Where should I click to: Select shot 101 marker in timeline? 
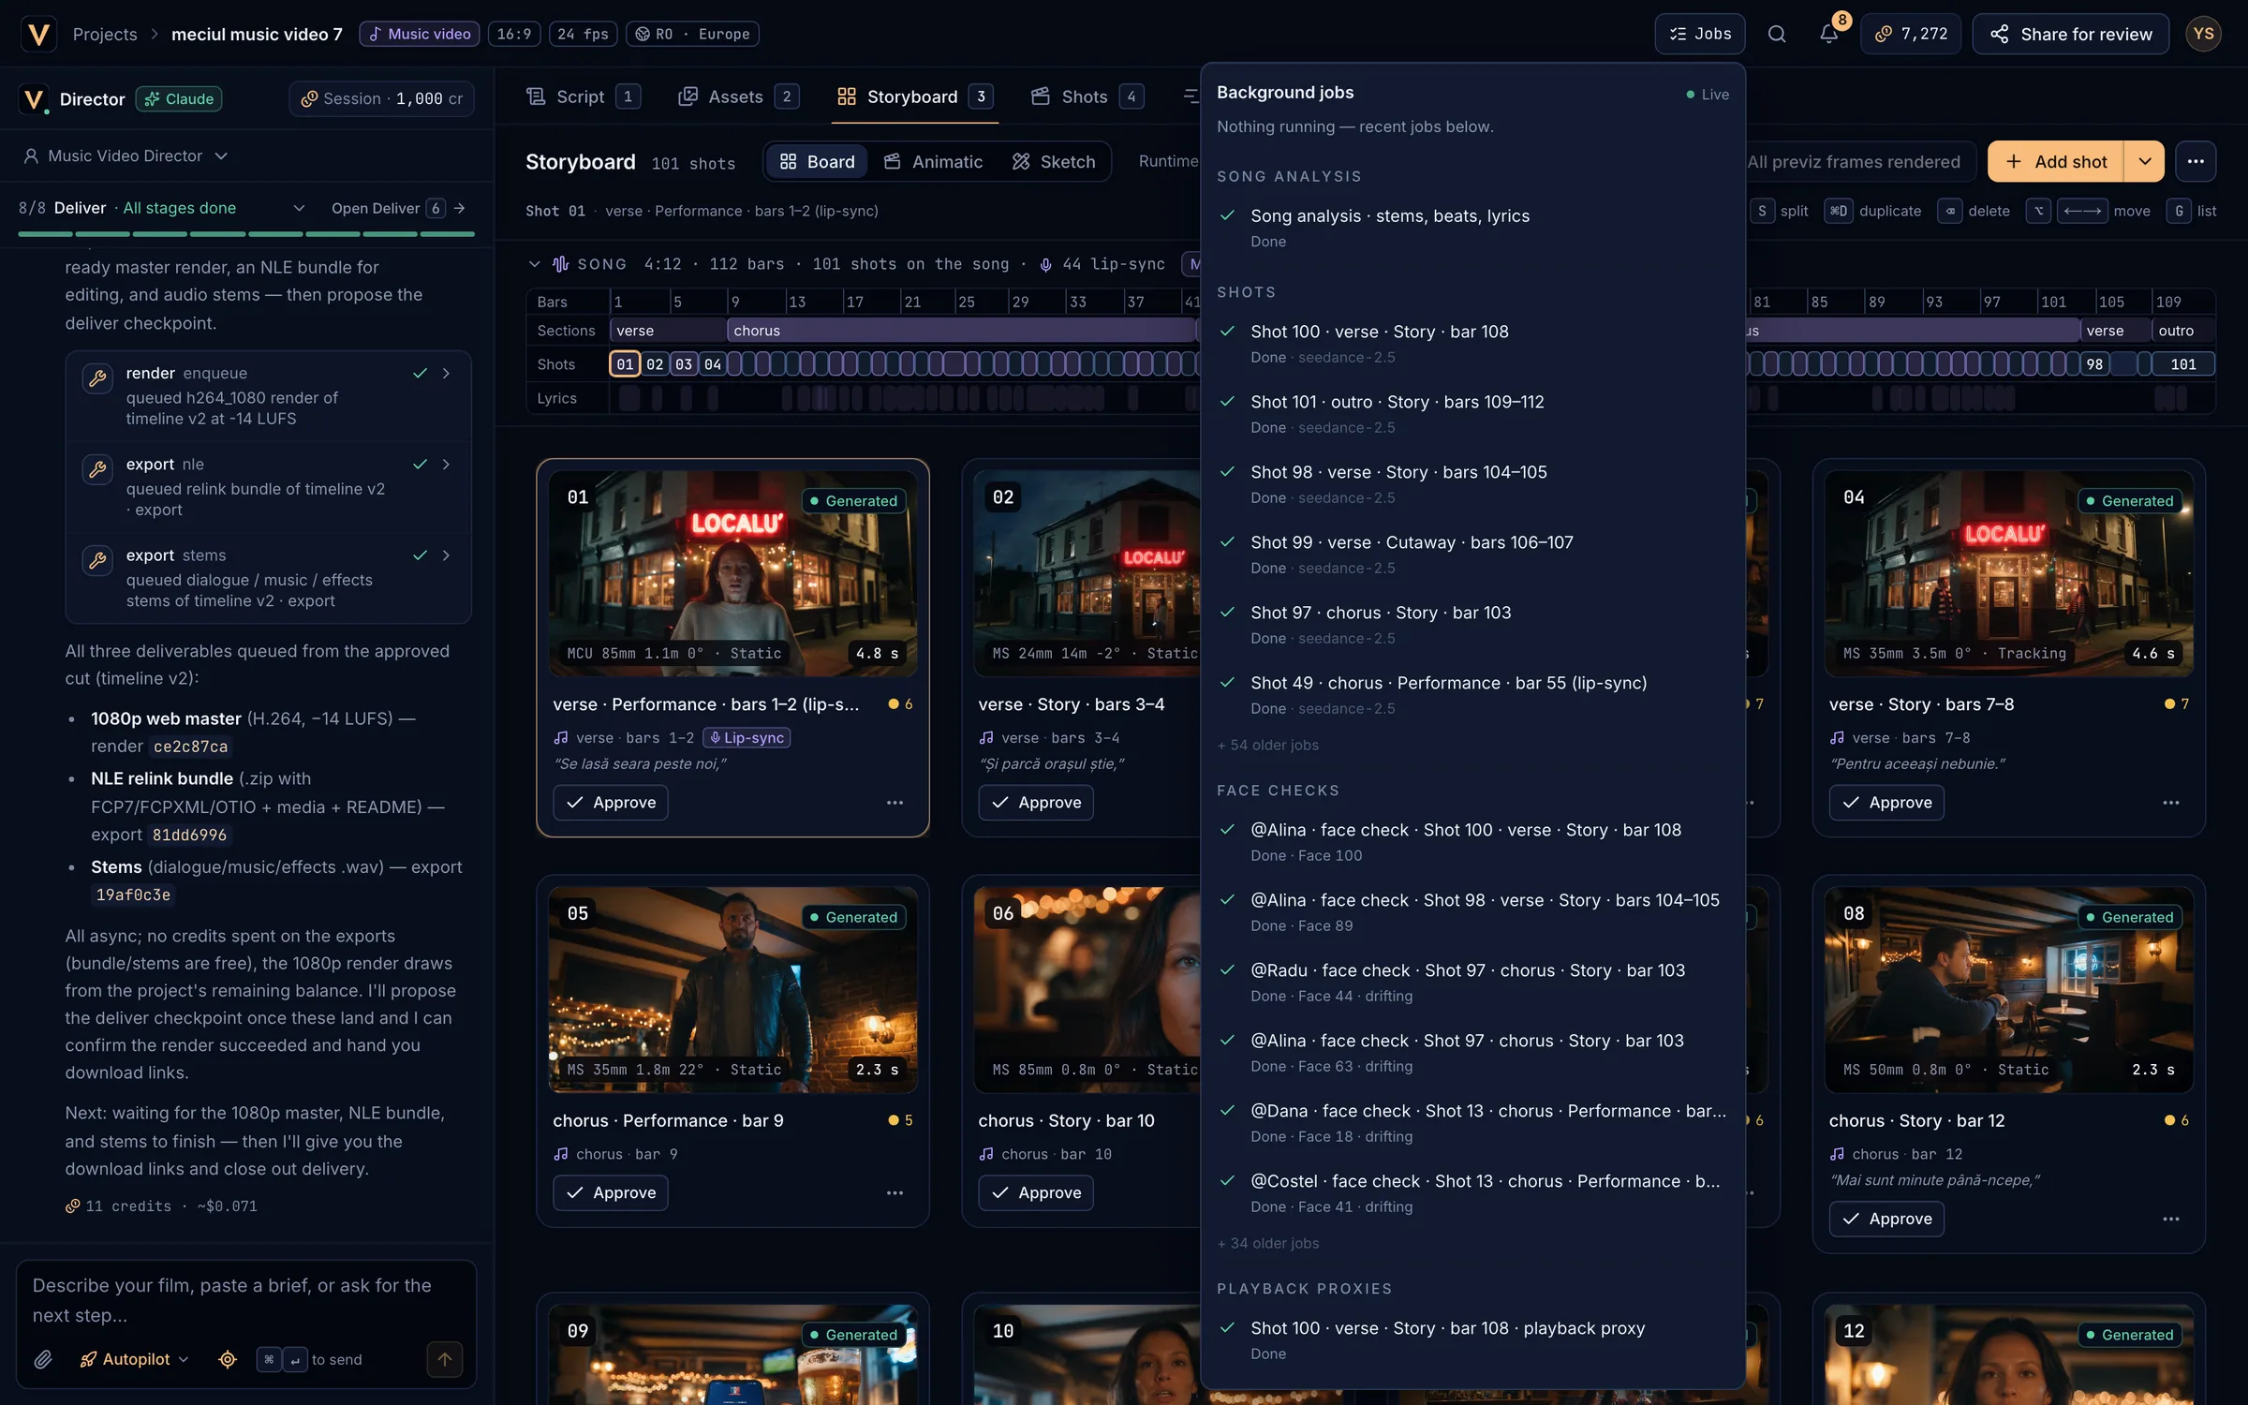coord(2182,364)
